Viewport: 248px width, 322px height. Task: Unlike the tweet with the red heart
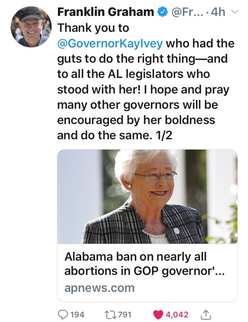[x=159, y=314]
